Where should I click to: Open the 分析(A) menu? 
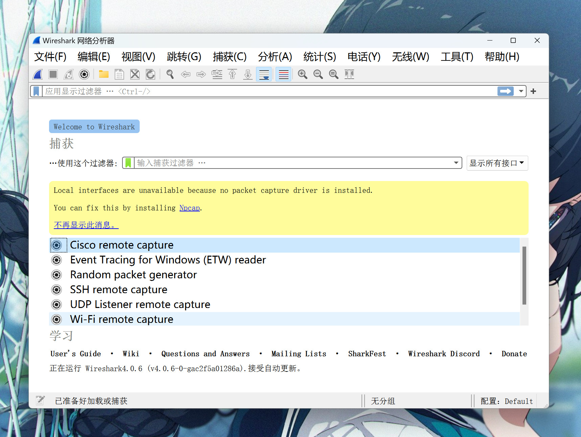[275, 57]
